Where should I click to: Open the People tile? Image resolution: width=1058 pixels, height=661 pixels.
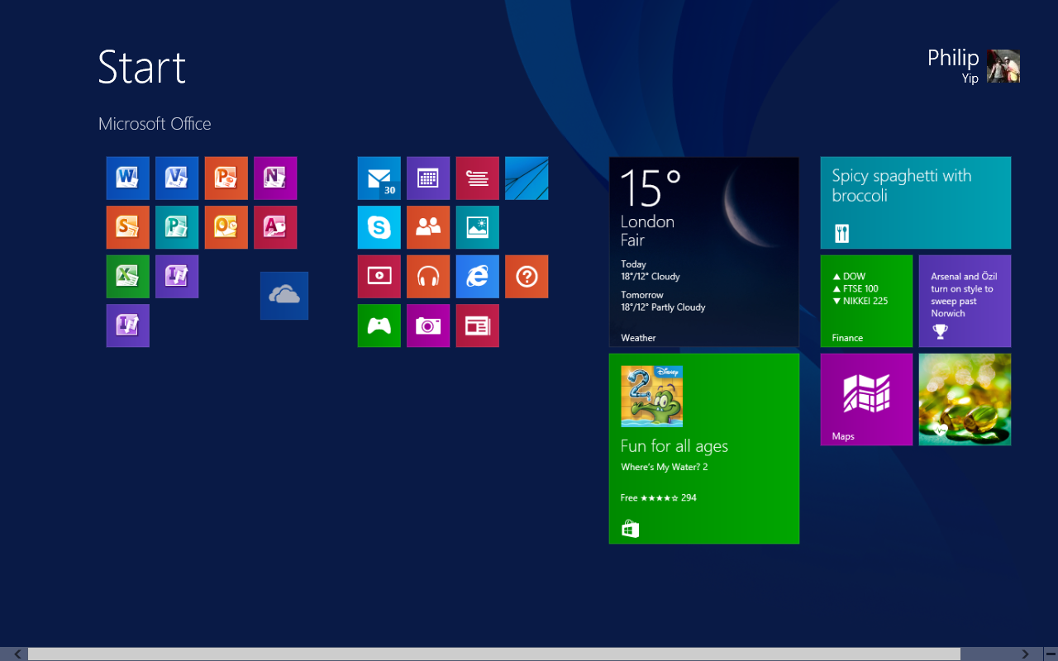pos(428,227)
